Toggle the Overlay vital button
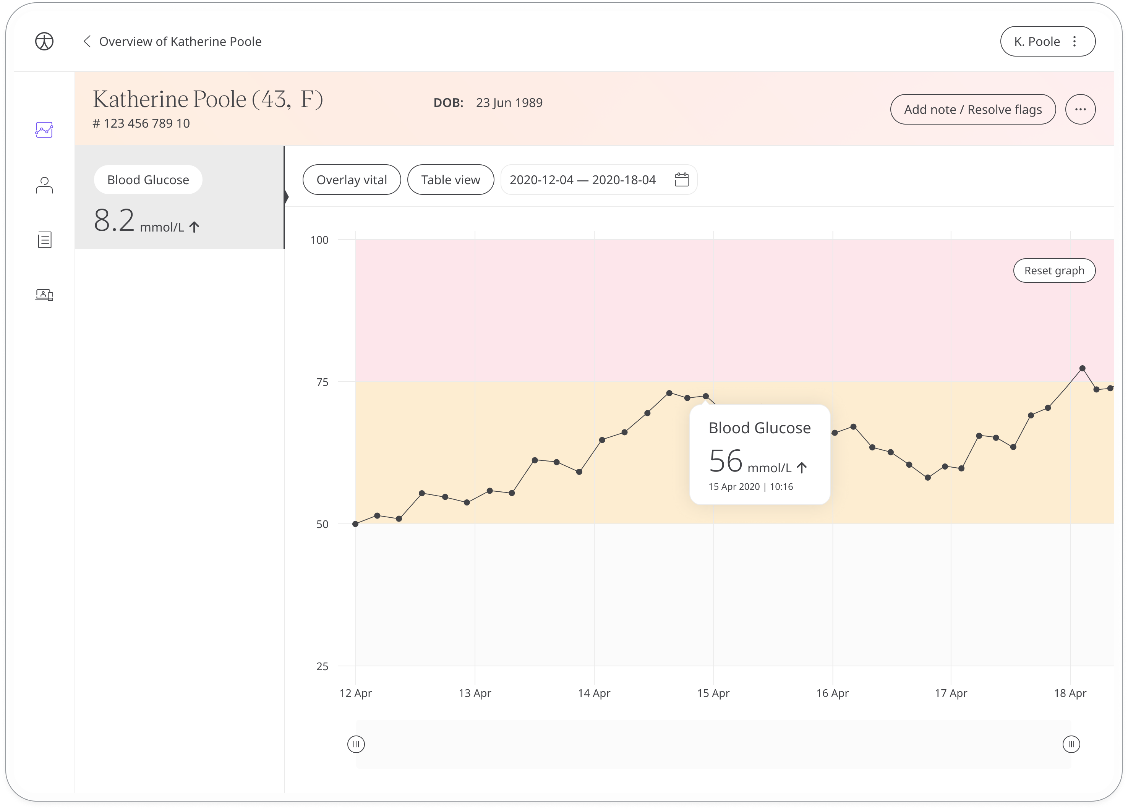Screen dimensions: 1128x810 351,180
